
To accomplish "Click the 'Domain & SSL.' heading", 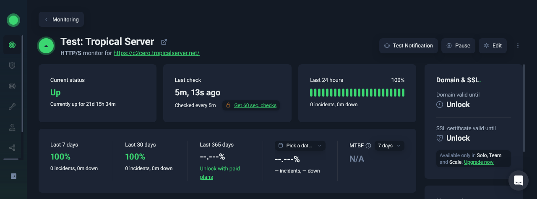I will click(459, 80).
